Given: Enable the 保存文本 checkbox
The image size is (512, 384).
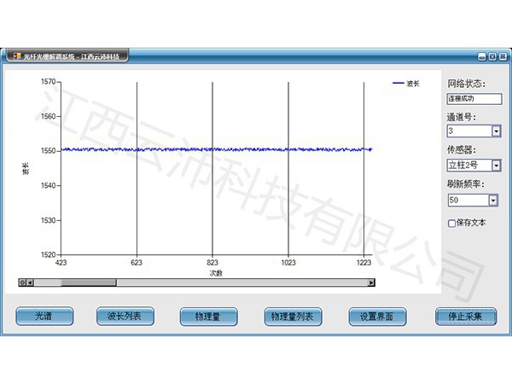Looking at the screenshot, I should pyautogui.click(x=452, y=224).
